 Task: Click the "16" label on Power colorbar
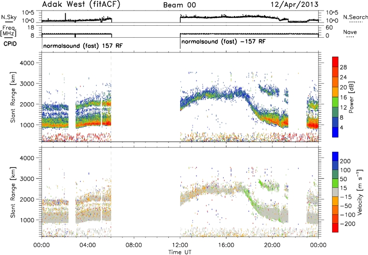tap(343, 98)
